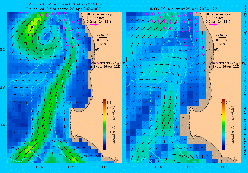Click 'HF radar velocity' label in right panel
This screenshot has height=173, width=248.
[218, 14]
